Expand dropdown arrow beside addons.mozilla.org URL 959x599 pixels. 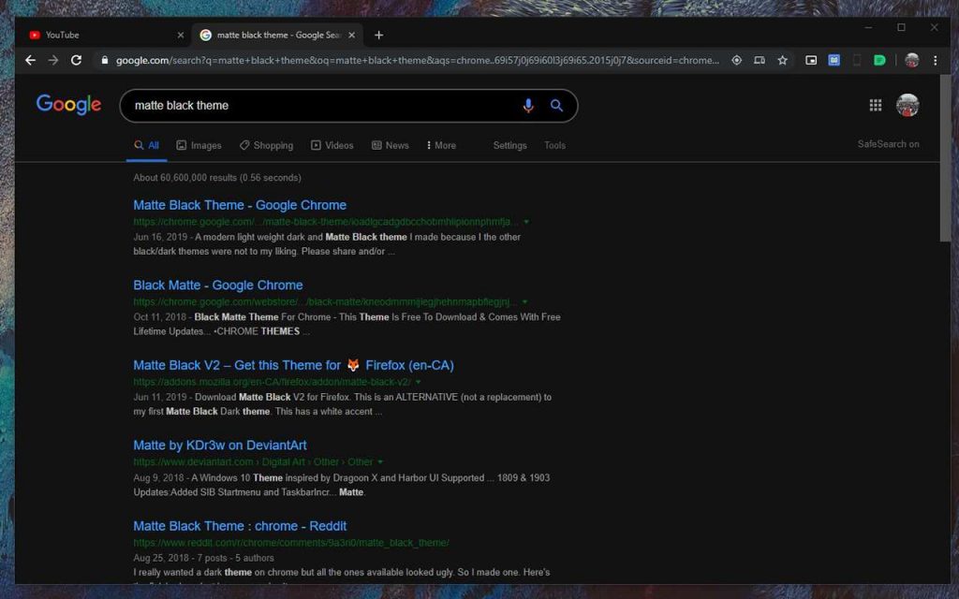(x=419, y=382)
